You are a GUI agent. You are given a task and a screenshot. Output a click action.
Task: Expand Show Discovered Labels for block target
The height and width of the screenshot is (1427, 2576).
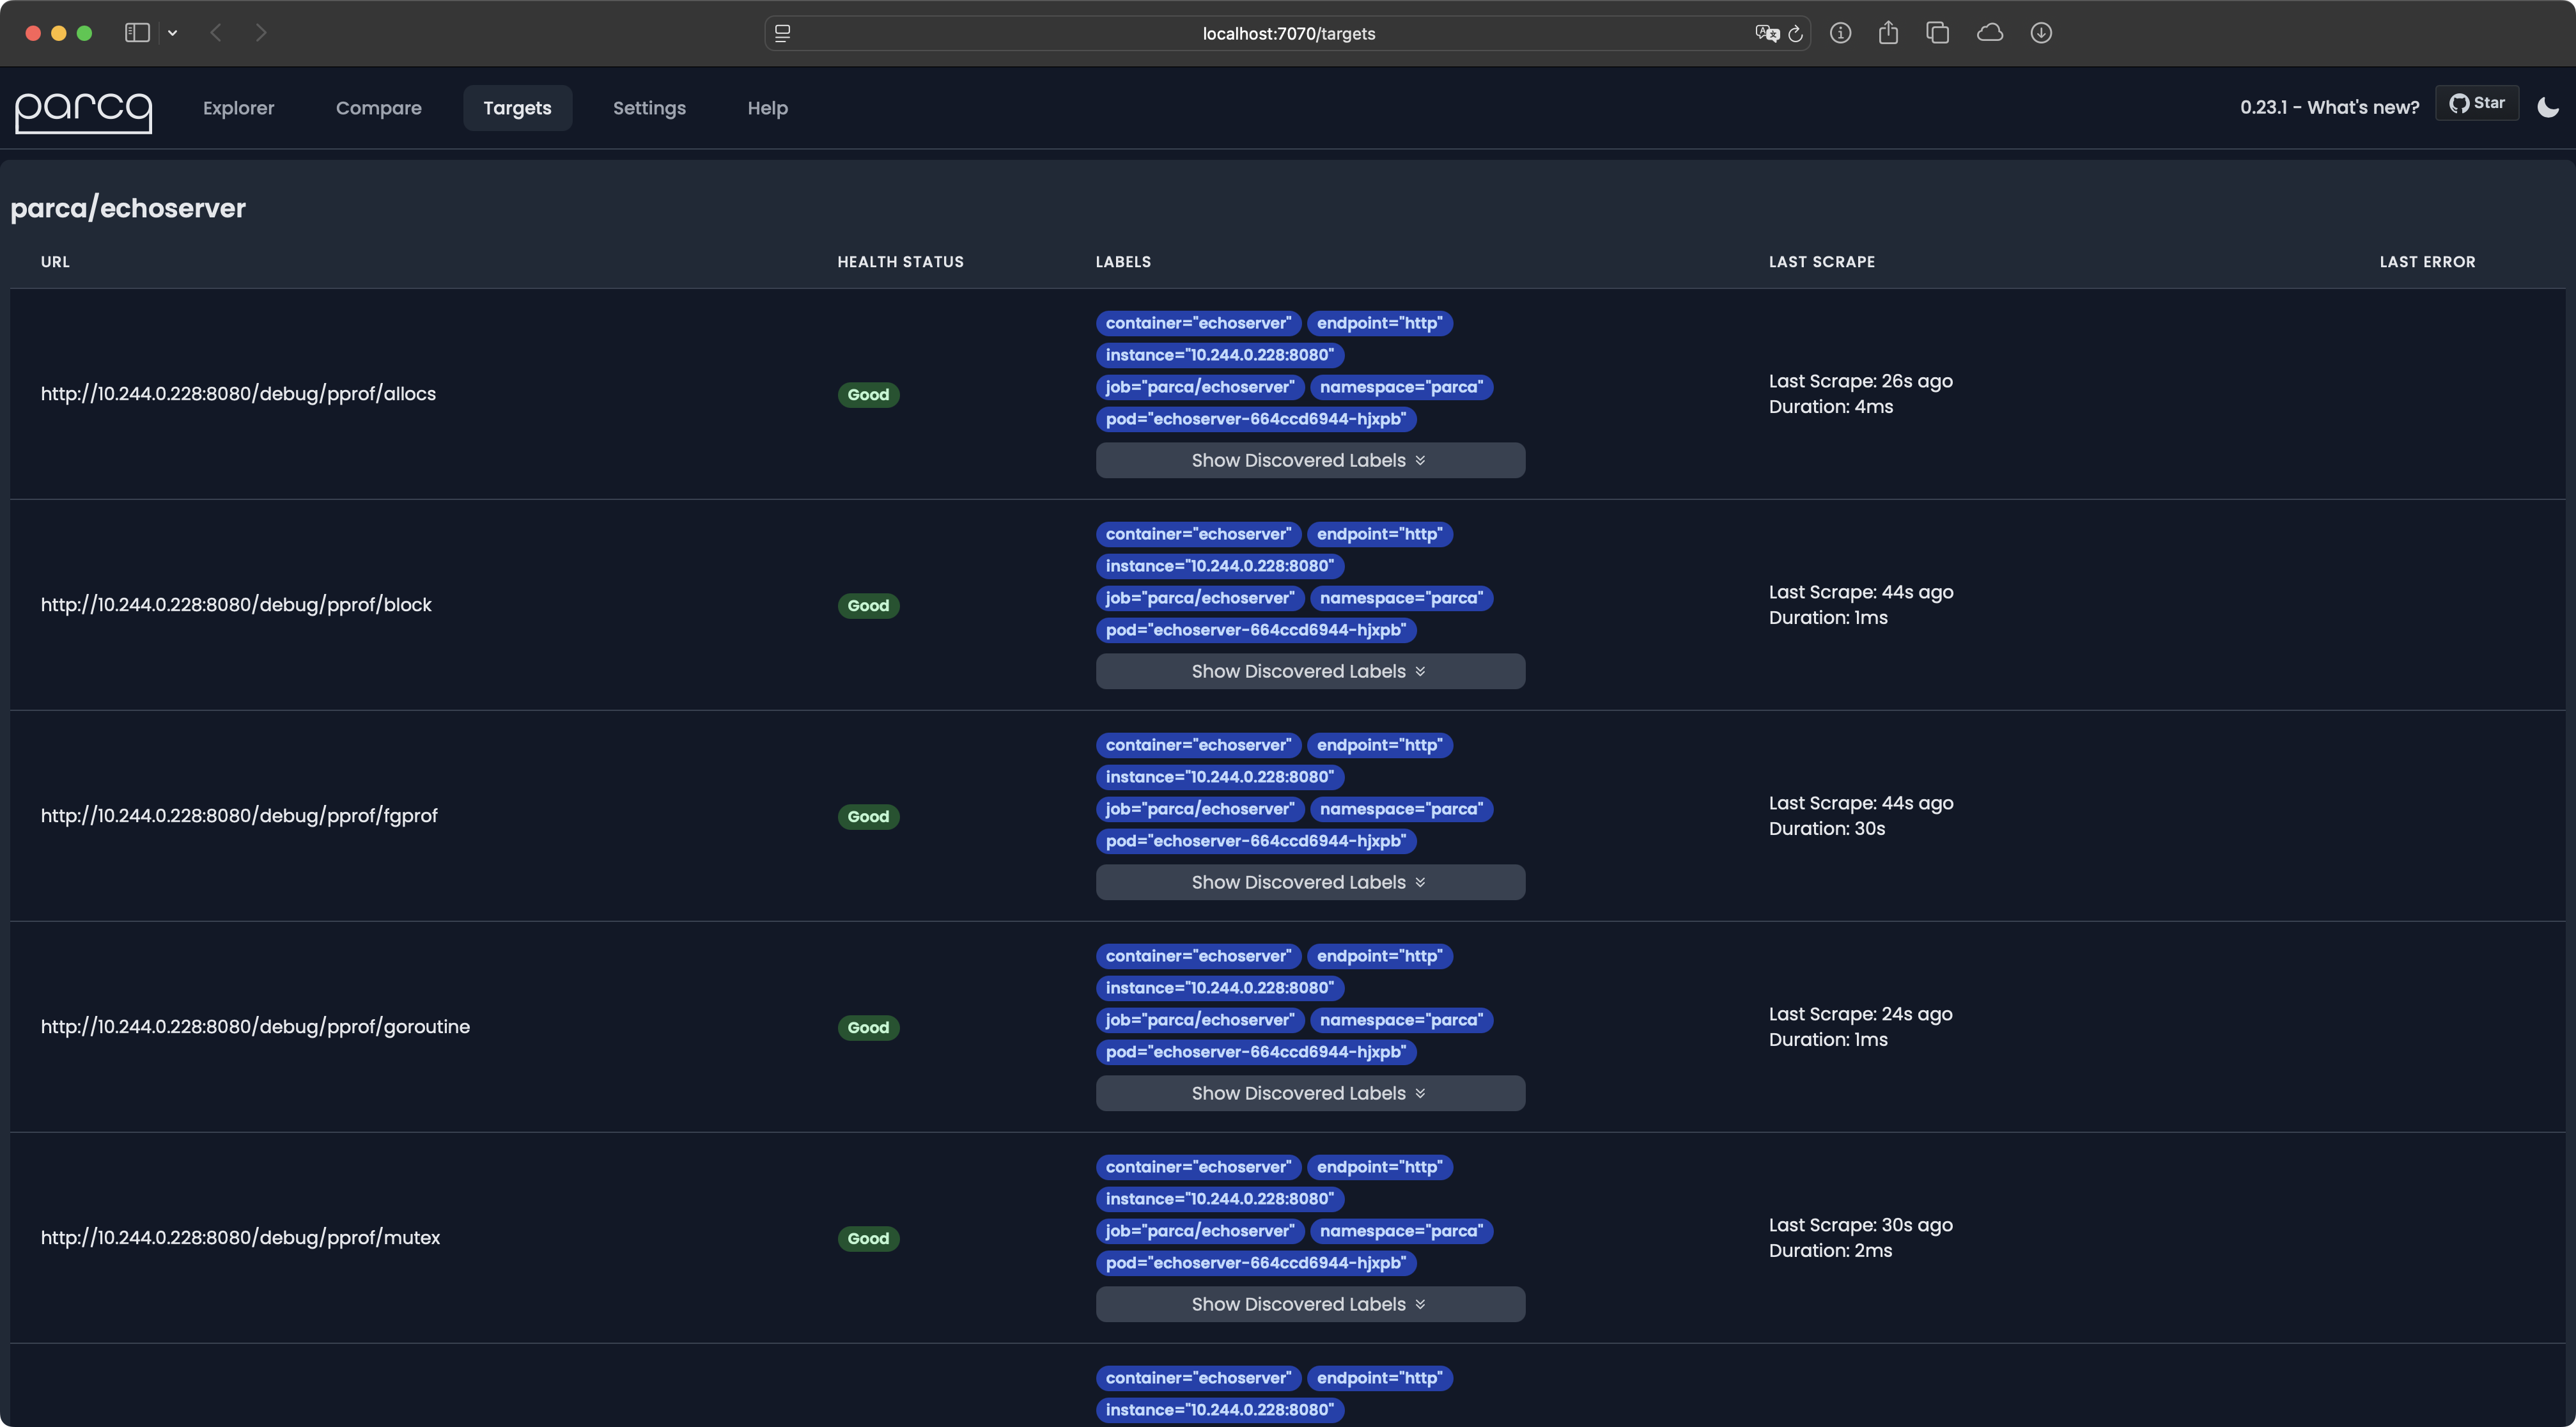(1310, 671)
